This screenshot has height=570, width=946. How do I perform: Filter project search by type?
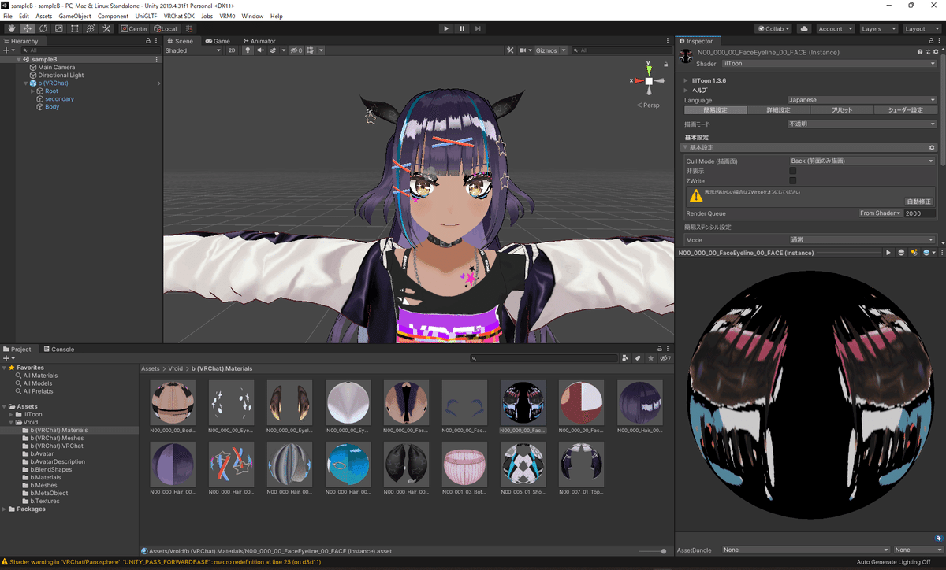coord(625,359)
